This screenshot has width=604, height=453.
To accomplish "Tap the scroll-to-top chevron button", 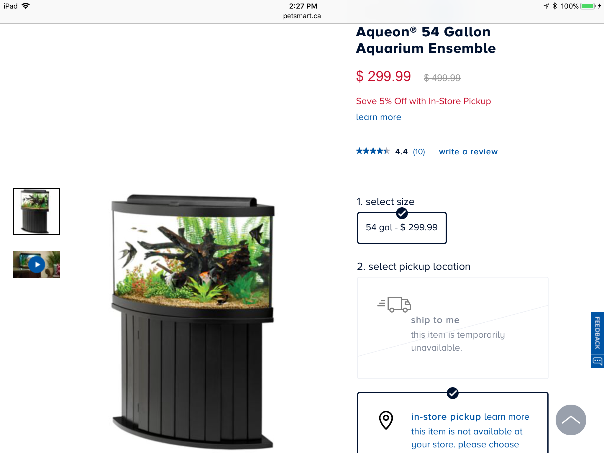I will (x=571, y=420).
